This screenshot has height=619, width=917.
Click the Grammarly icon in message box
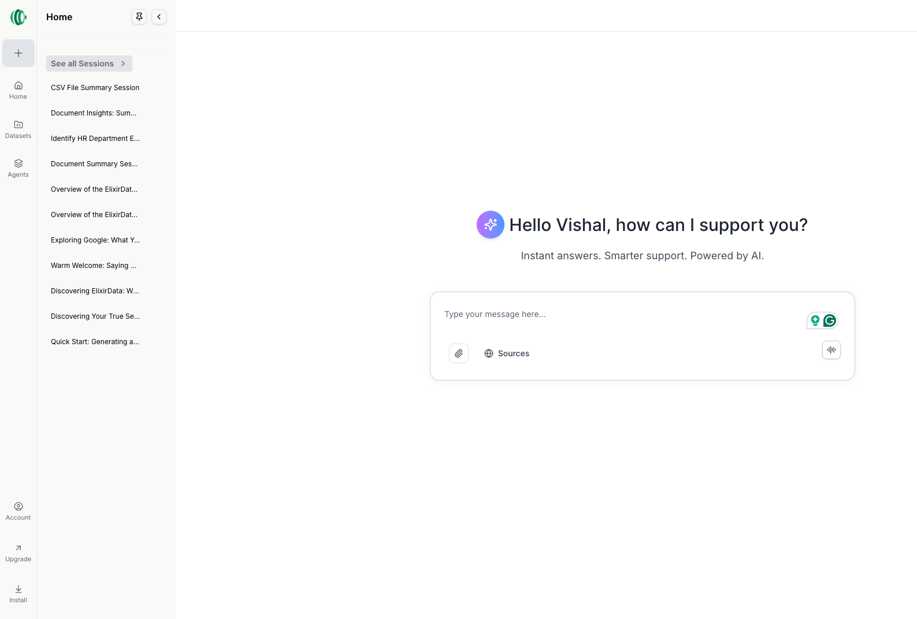click(x=830, y=320)
